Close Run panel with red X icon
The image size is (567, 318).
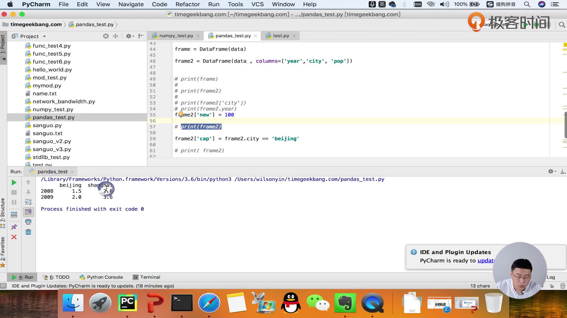pyautogui.click(x=14, y=237)
